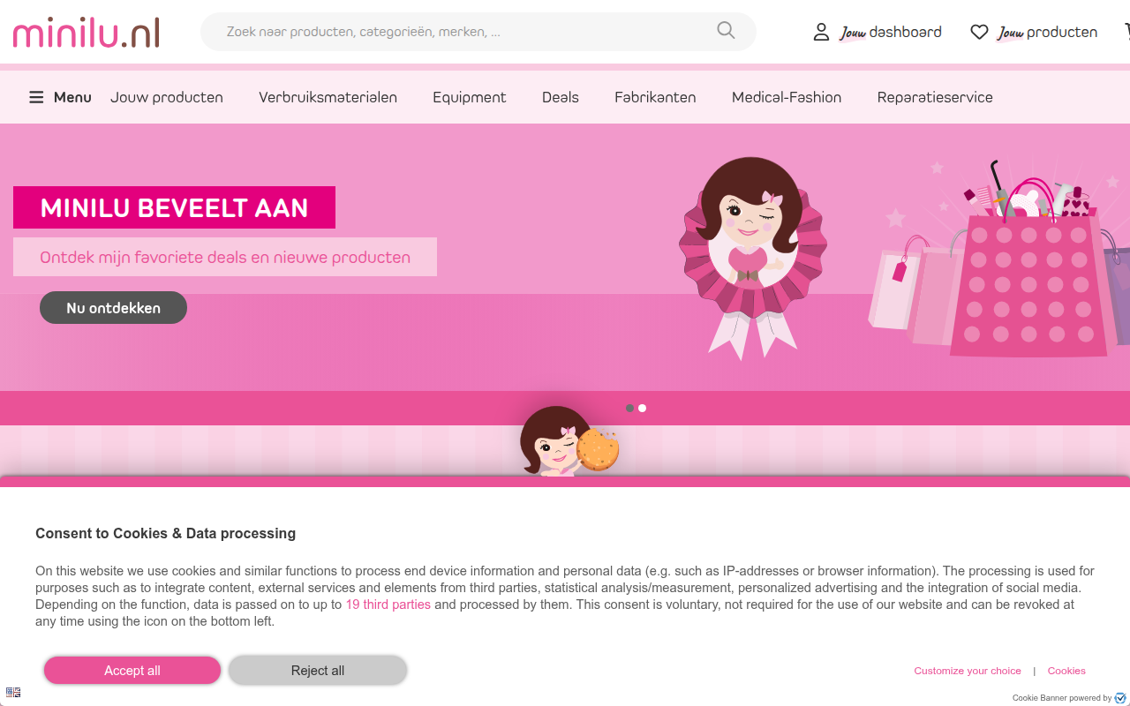Open the Equipment menu

pyautogui.click(x=469, y=97)
